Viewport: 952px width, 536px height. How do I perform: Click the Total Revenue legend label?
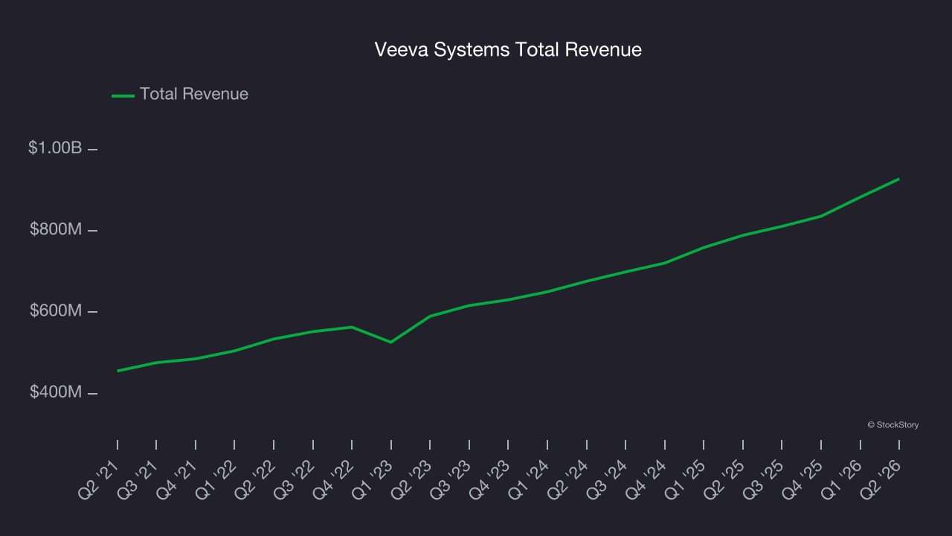coord(194,94)
